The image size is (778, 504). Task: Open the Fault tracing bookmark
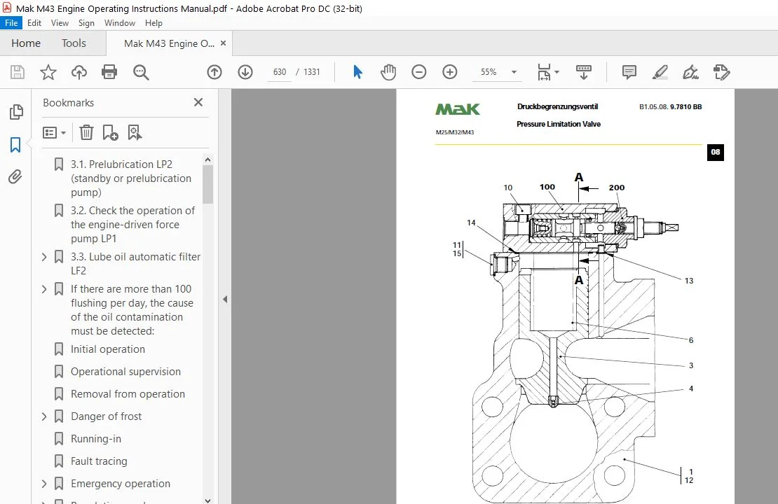[99, 461]
